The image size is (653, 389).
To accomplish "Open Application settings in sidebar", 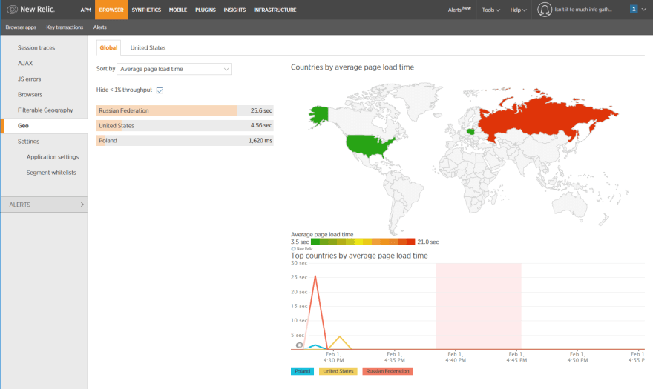I will coord(53,157).
